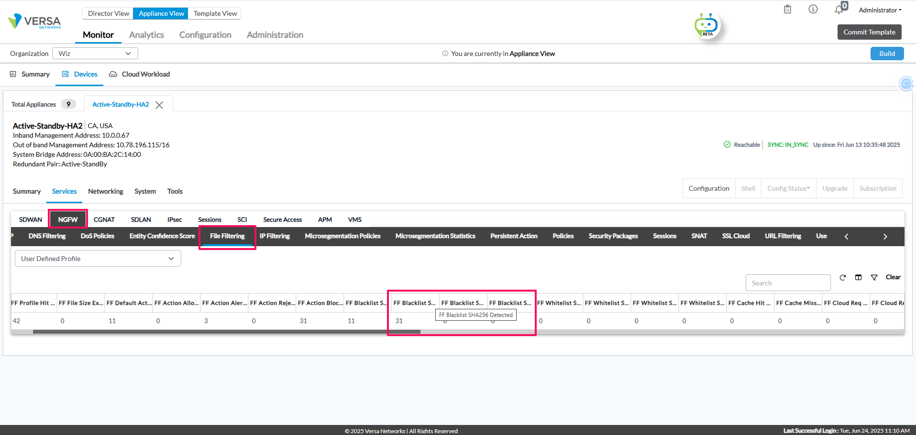916x435 pixels.
Task: Select the Secure Access tab
Action: tap(282, 219)
